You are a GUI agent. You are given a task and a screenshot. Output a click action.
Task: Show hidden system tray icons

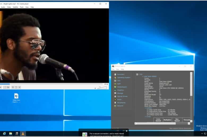(202, 134)
